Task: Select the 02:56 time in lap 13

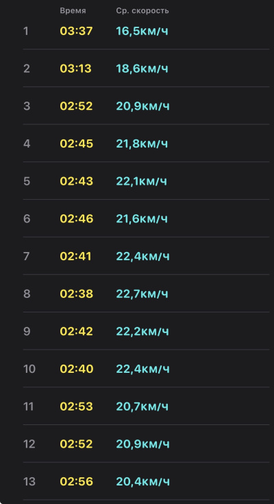Action: point(76,481)
